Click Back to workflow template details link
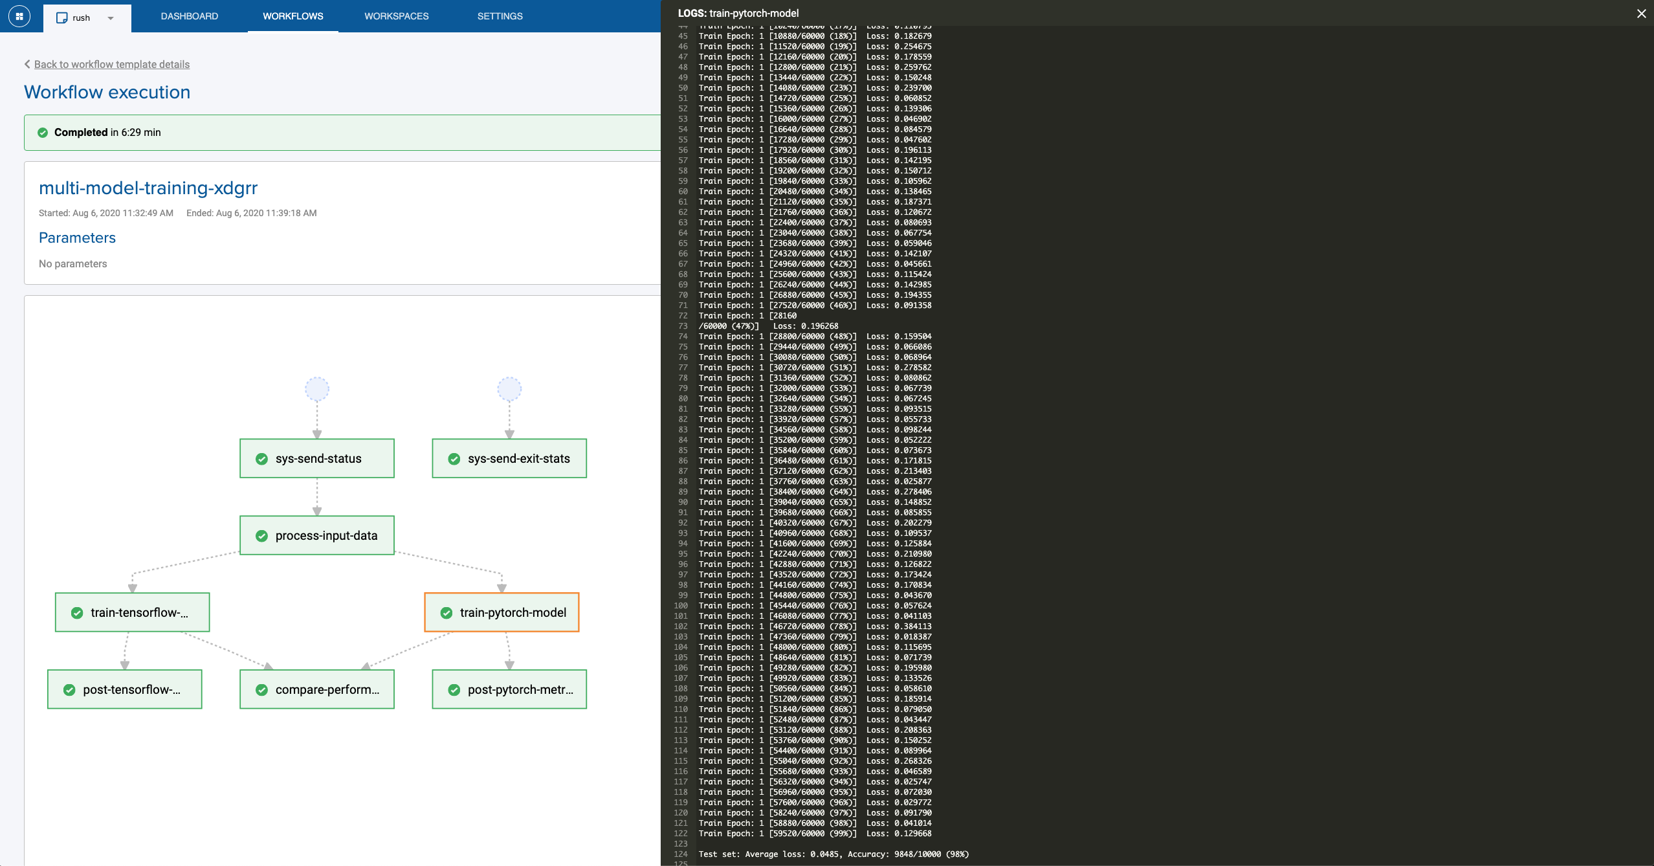Image resolution: width=1654 pixels, height=866 pixels. pyautogui.click(x=111, y=64)
